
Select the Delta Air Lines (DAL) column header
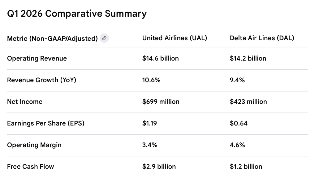262,38
